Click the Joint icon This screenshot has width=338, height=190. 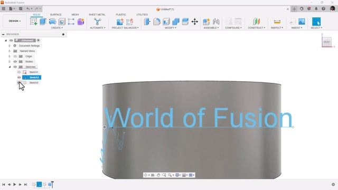point(216,22)
